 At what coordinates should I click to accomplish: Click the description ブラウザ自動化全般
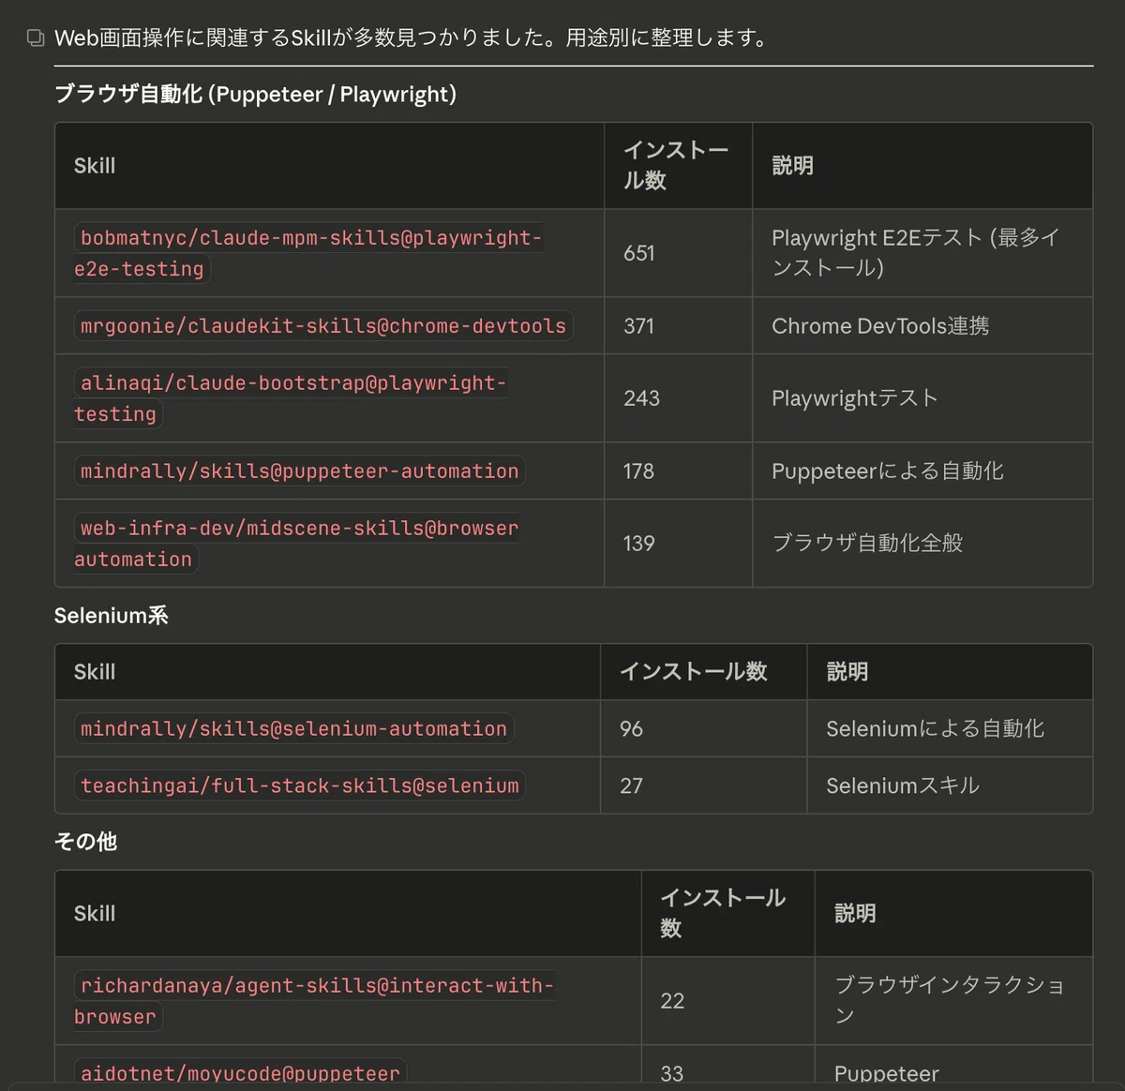[x=867, y=544]
